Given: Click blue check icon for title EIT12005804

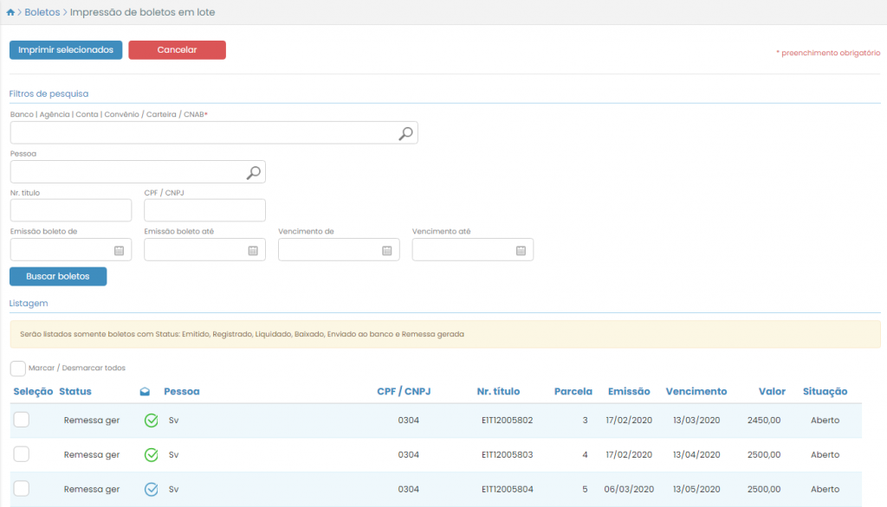Looking at the screenshot, I should 151,490.
